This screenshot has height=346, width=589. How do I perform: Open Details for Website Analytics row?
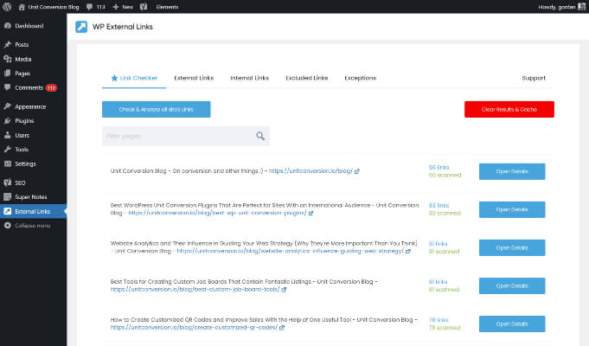[512, 247]
